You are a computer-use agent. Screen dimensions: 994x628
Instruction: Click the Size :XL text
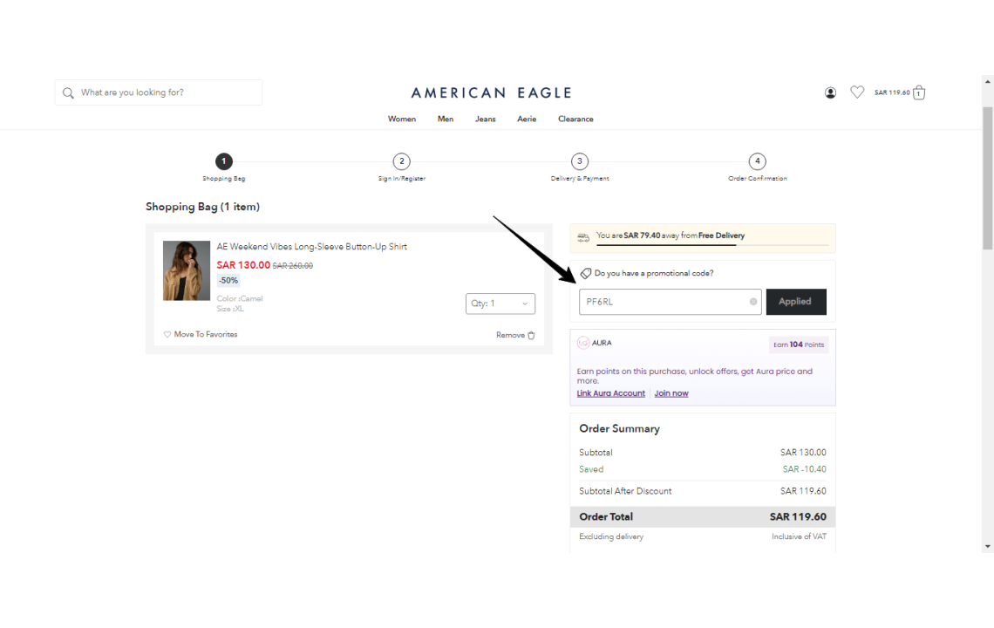[x=230, y=309]
